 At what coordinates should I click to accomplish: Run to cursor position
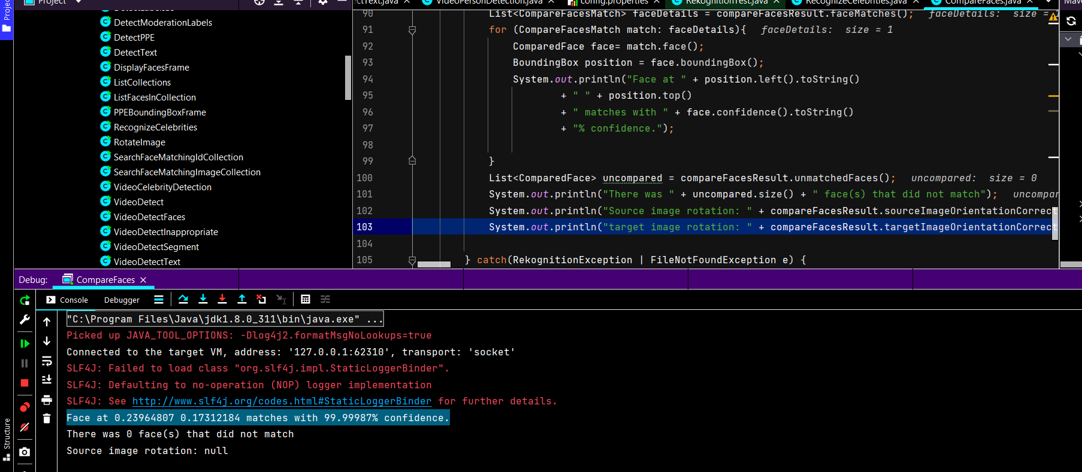click(x=281, y=299)
